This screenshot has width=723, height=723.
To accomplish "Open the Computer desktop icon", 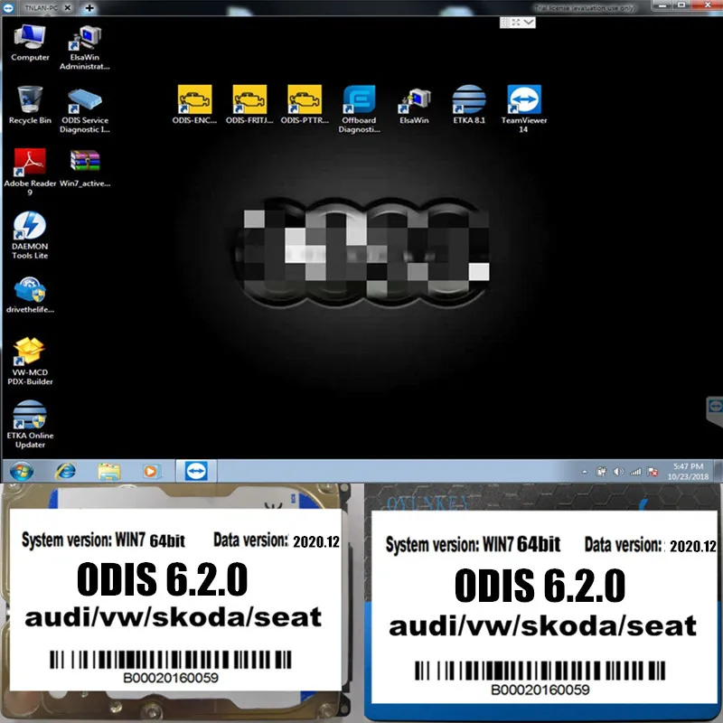I will click(30, 42).
